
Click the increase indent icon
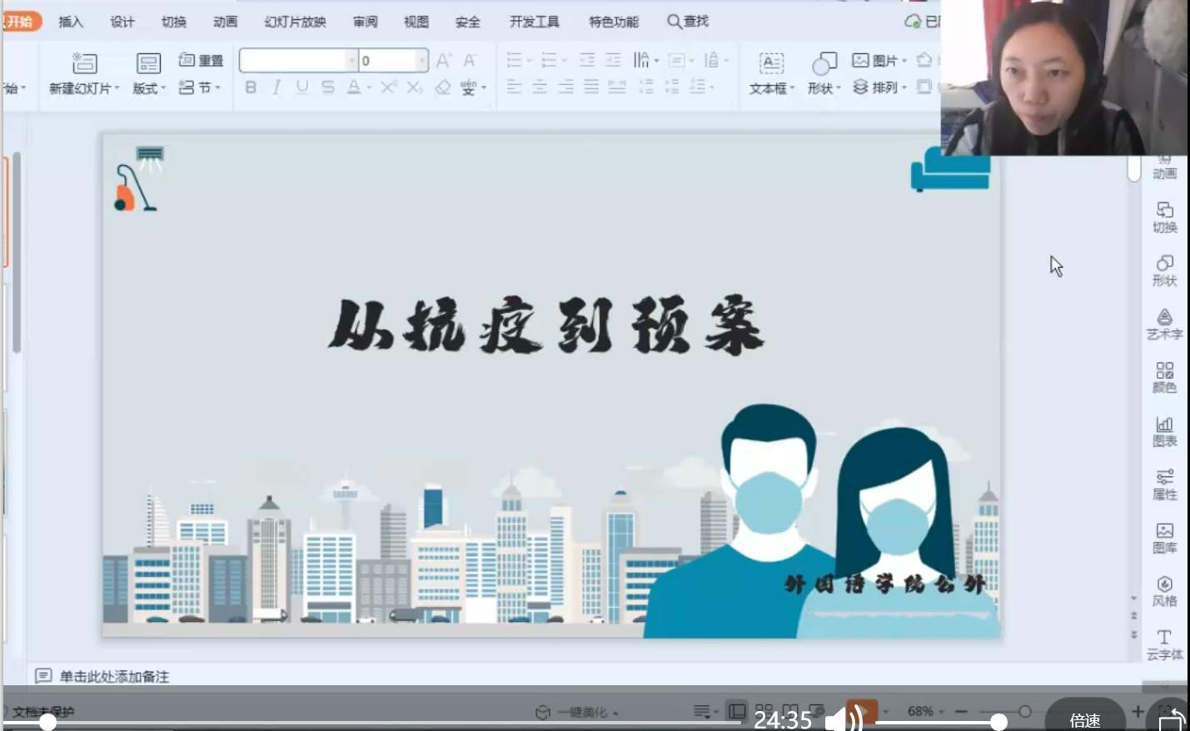(x=613, y=60)
